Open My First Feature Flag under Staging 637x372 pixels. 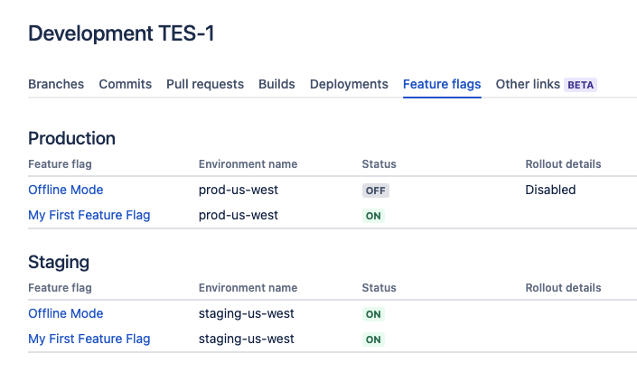click(89, 339)
